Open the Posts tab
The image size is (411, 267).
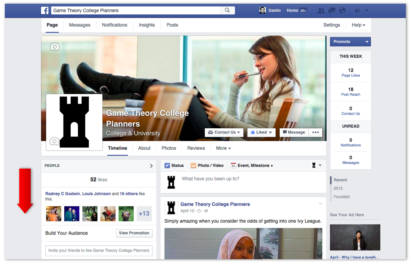tap(172, 25)
